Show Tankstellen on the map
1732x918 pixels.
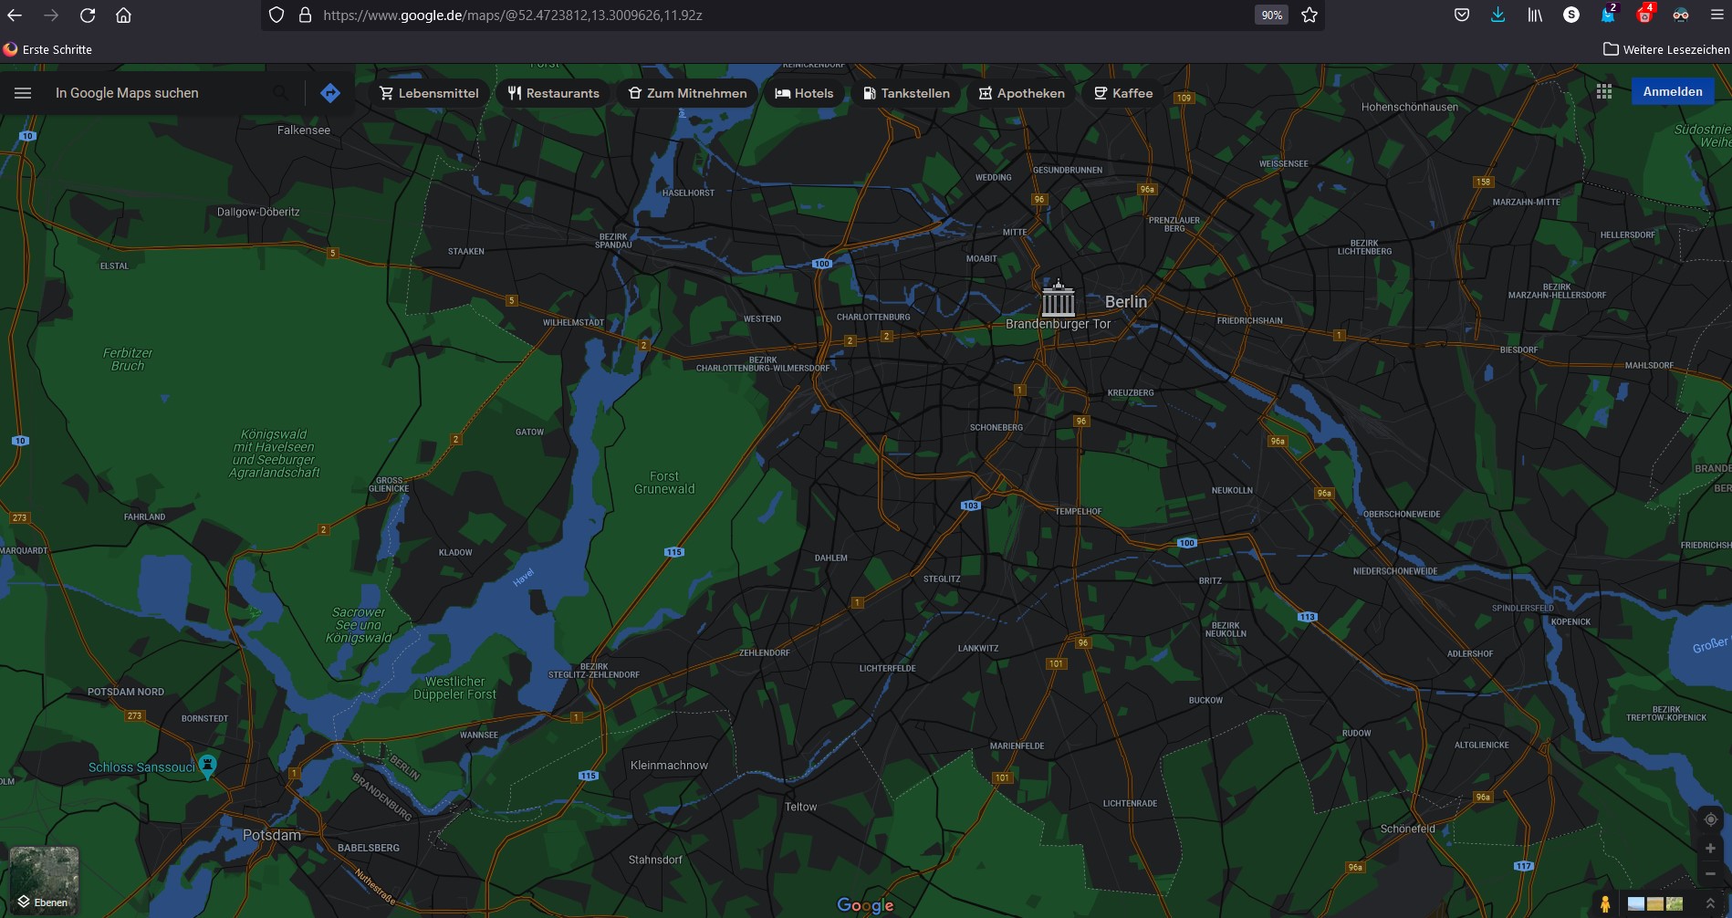pos(906,93)
